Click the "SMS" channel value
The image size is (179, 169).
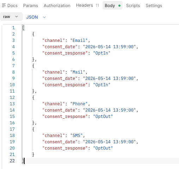click(76, 136)
